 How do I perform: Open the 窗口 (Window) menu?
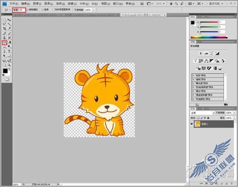pos(118,3)
